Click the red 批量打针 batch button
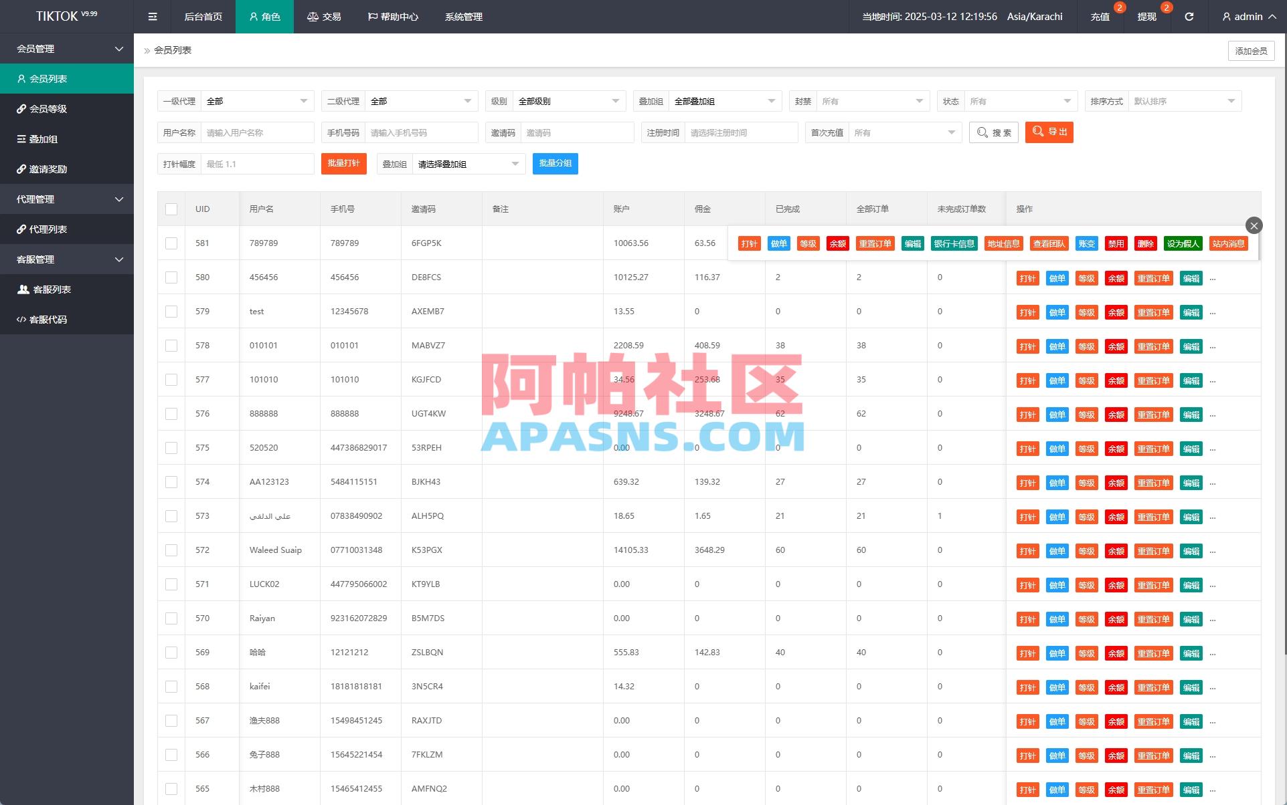Viewport: 1287px width, 805px height. [343, 163]
